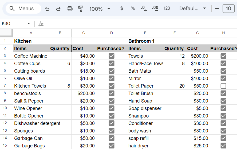237x149 pixels.
Task: Untick Purchased checkbox for Hand Soap
Action: 223,101
